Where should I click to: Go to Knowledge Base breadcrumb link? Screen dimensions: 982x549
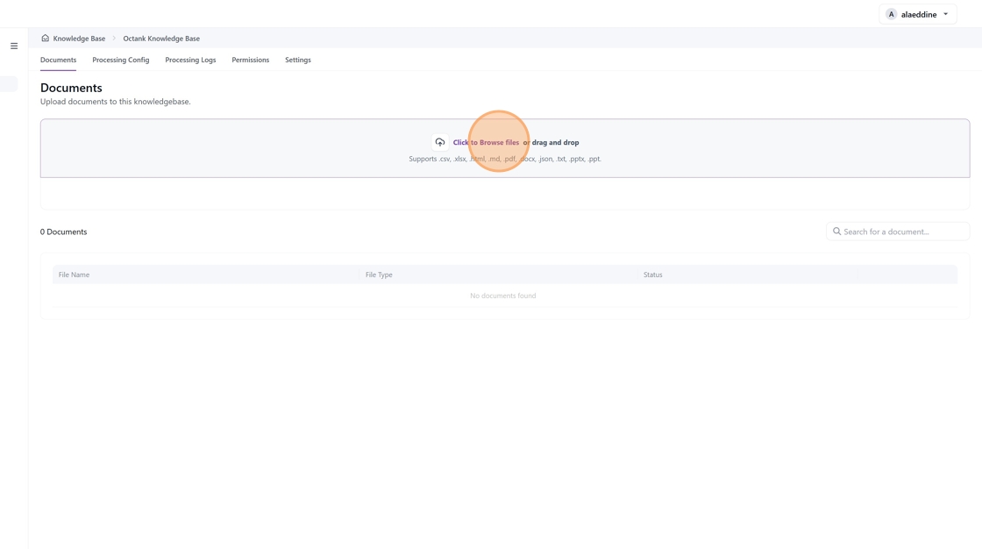coord(79,39)
